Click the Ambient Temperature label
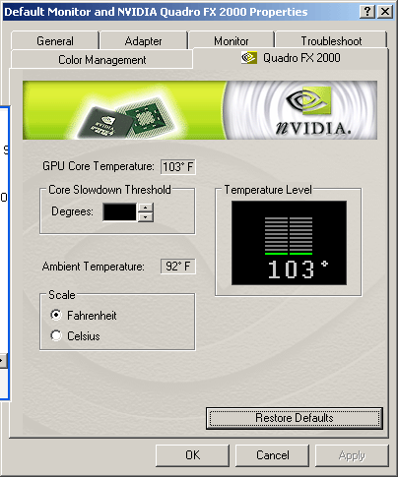This screenshot has height=477, width=398. click(94, 267)
